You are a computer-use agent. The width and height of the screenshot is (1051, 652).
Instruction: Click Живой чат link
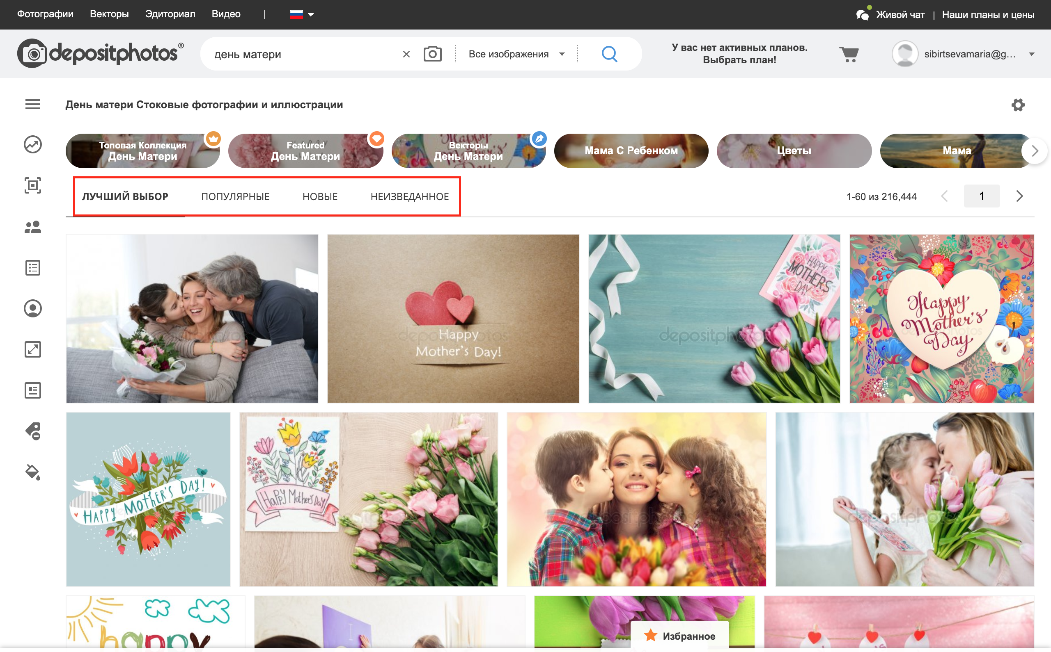(x=900, y=15)
